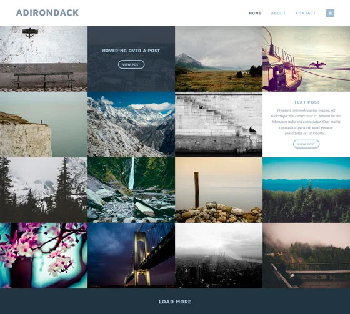Viewport: 350px width, 314px height.
Task: Select the stone staircase black-and-white photo
Action: click(x=219, y=124)
